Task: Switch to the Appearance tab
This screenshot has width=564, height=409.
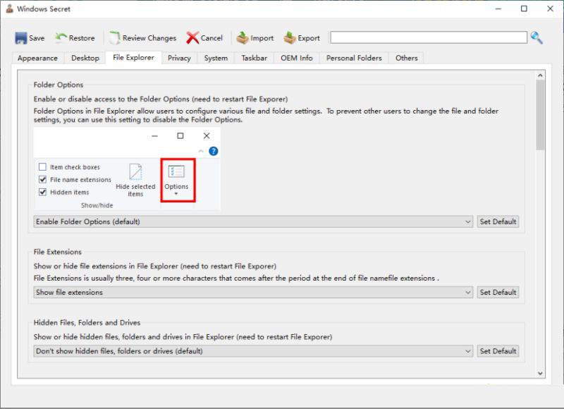Action: click(37, 58)
